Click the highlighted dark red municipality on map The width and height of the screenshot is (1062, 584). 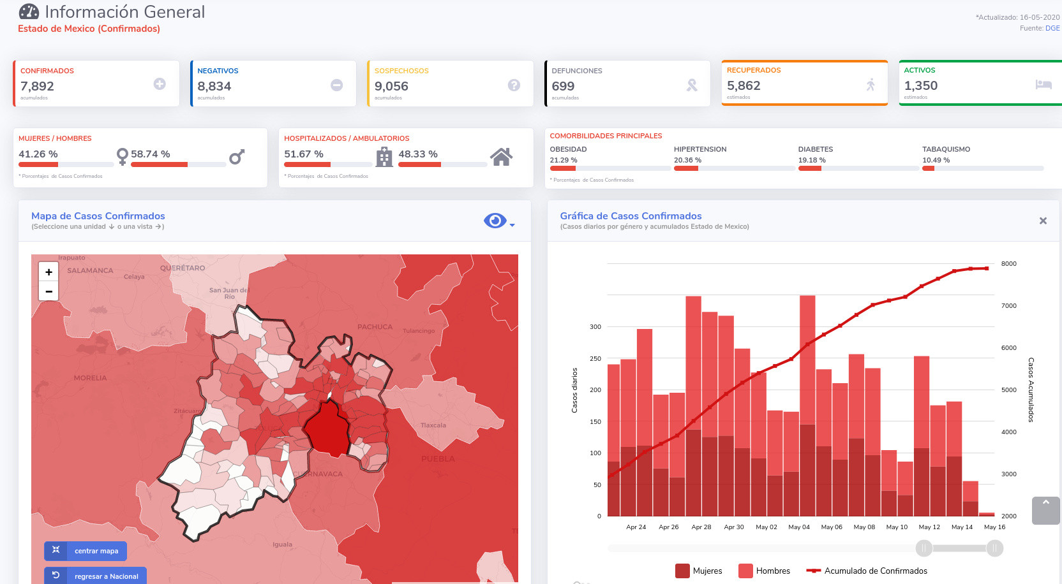click(x=327, y=428)
